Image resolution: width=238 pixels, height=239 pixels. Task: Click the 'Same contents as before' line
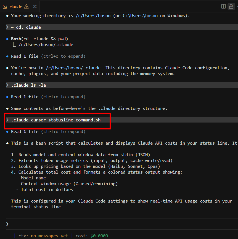click(x=89, y=108)
